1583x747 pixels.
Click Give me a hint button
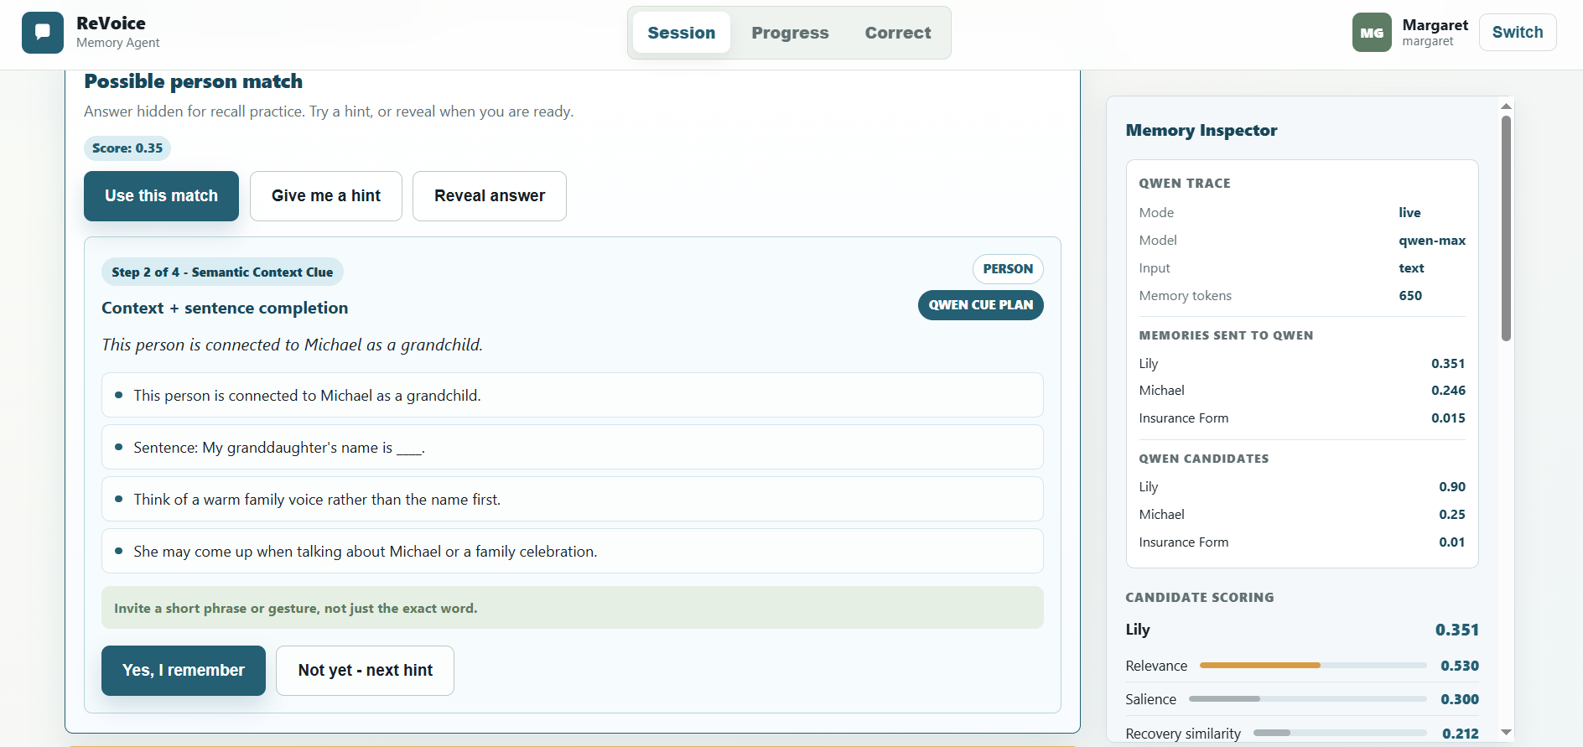[x=326, y=196]
